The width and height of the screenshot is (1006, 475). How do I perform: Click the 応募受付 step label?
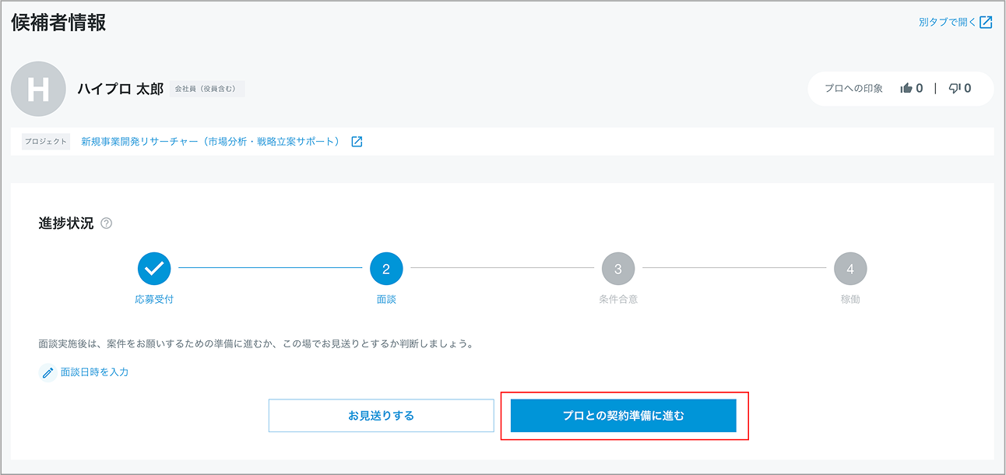point(154,299)
